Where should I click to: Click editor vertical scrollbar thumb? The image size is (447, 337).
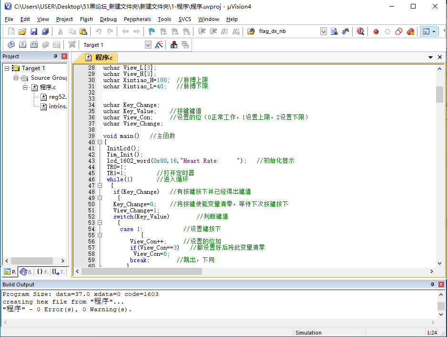click(x=439, y=94)
